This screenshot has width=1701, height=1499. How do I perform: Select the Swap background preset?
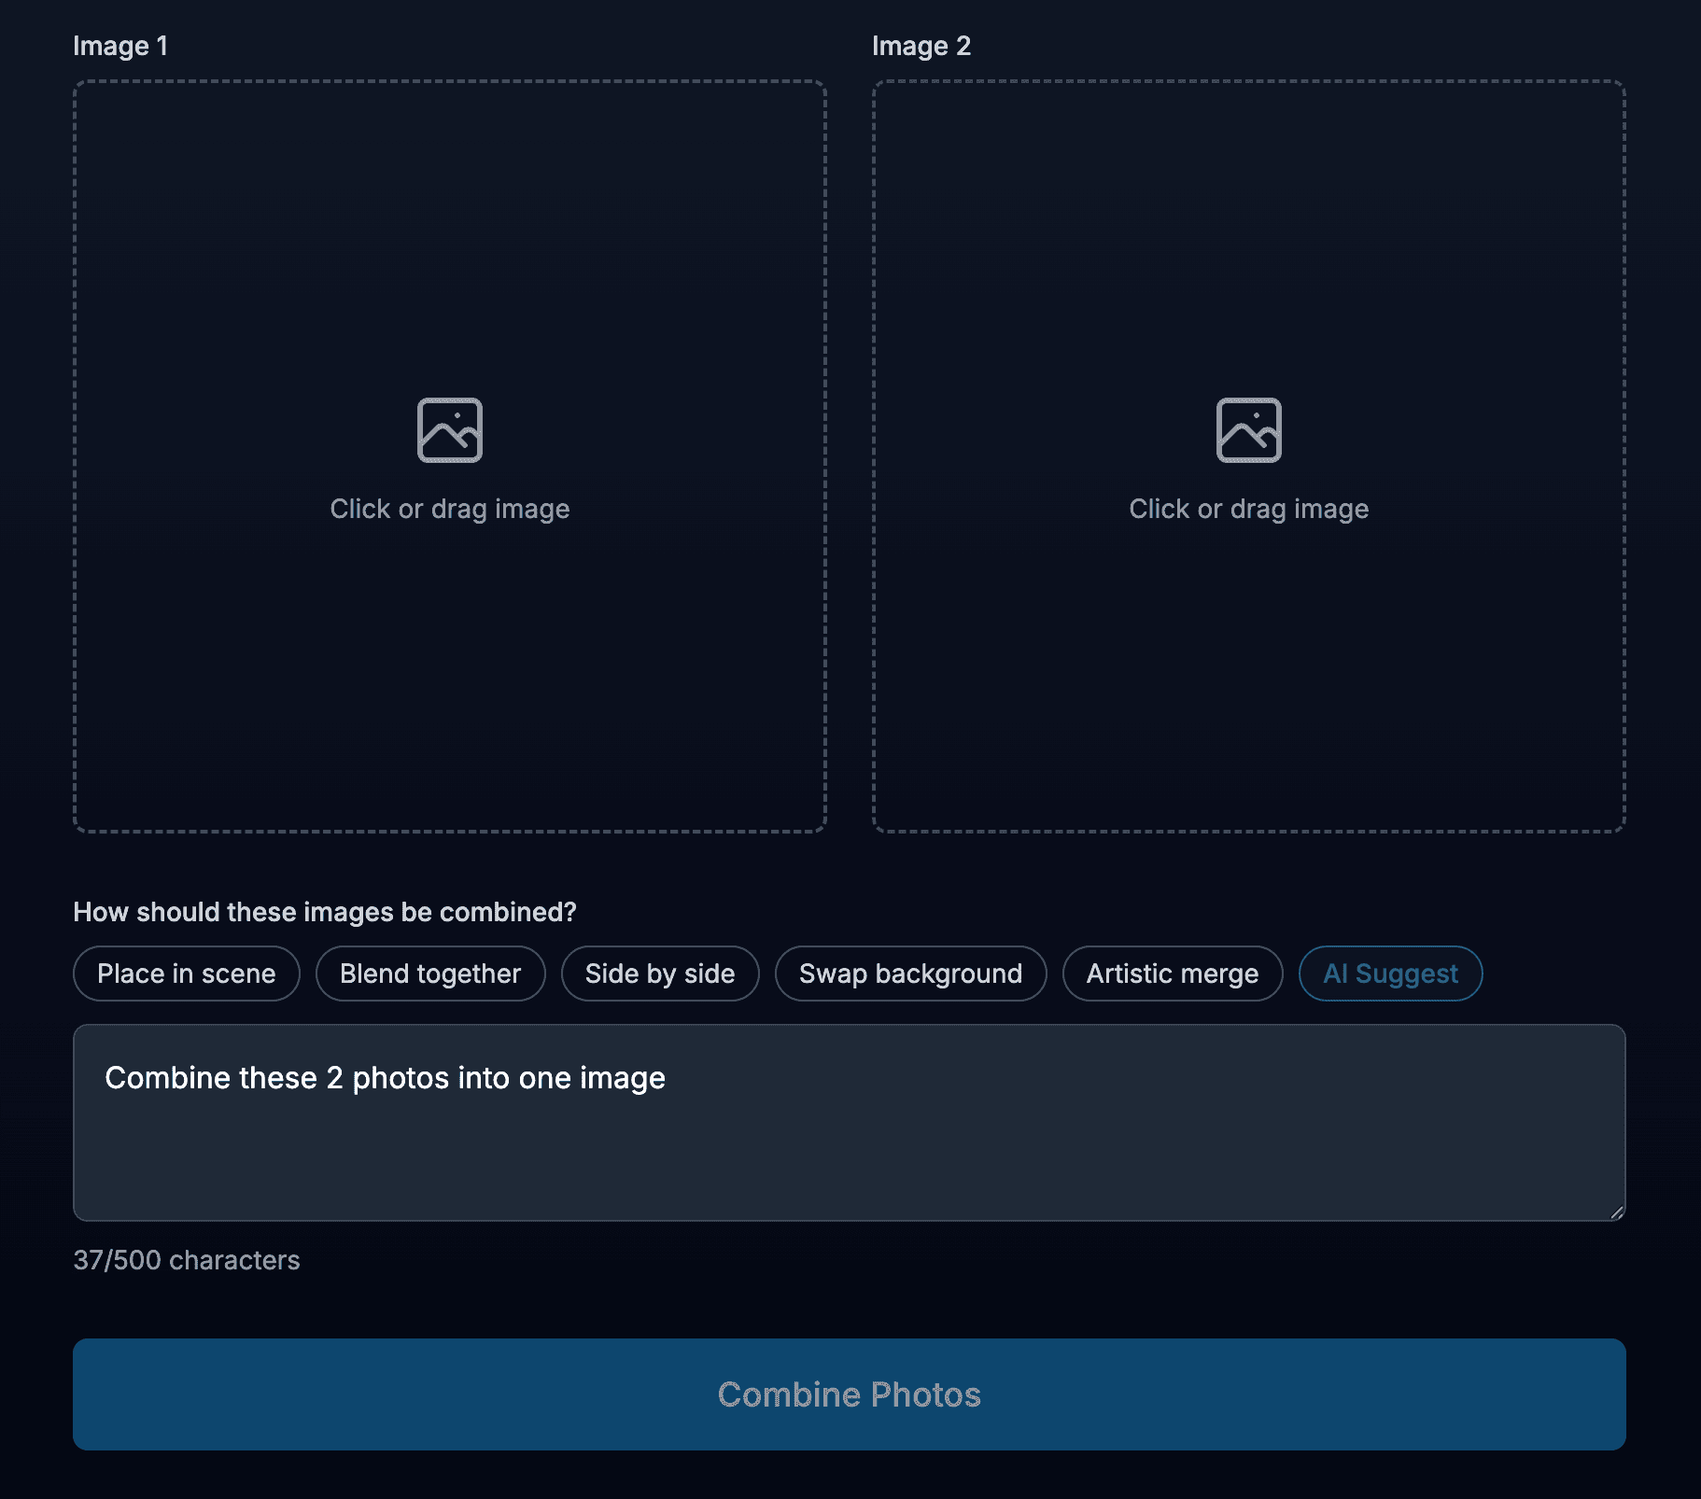pyautogui.click(x=910, y=974)
